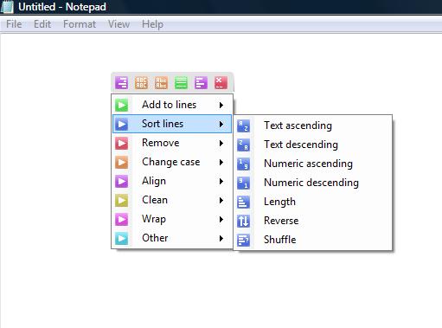Click the orange arrow icon beside Change case

121,162
